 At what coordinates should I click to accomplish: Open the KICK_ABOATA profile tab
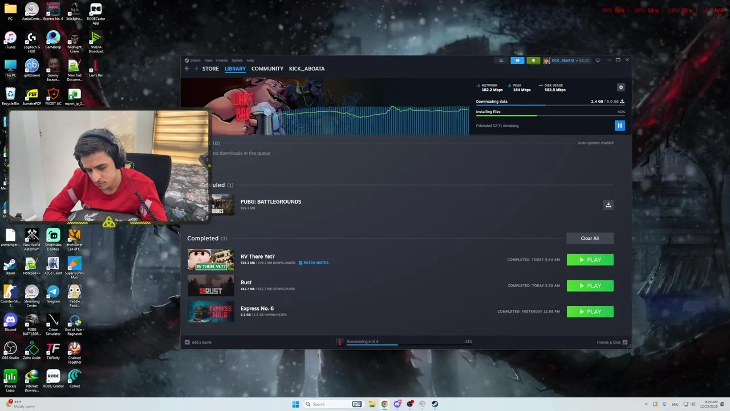coord(307,68)
